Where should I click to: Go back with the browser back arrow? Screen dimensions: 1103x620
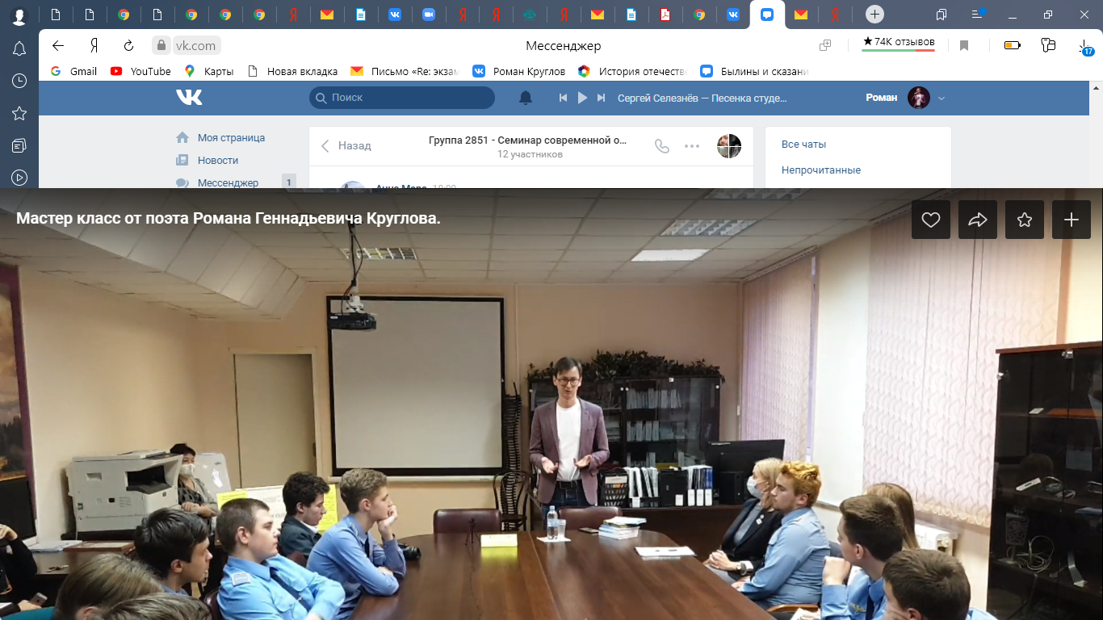point(57,46)
